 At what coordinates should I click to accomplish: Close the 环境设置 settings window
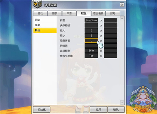[122, 5]
